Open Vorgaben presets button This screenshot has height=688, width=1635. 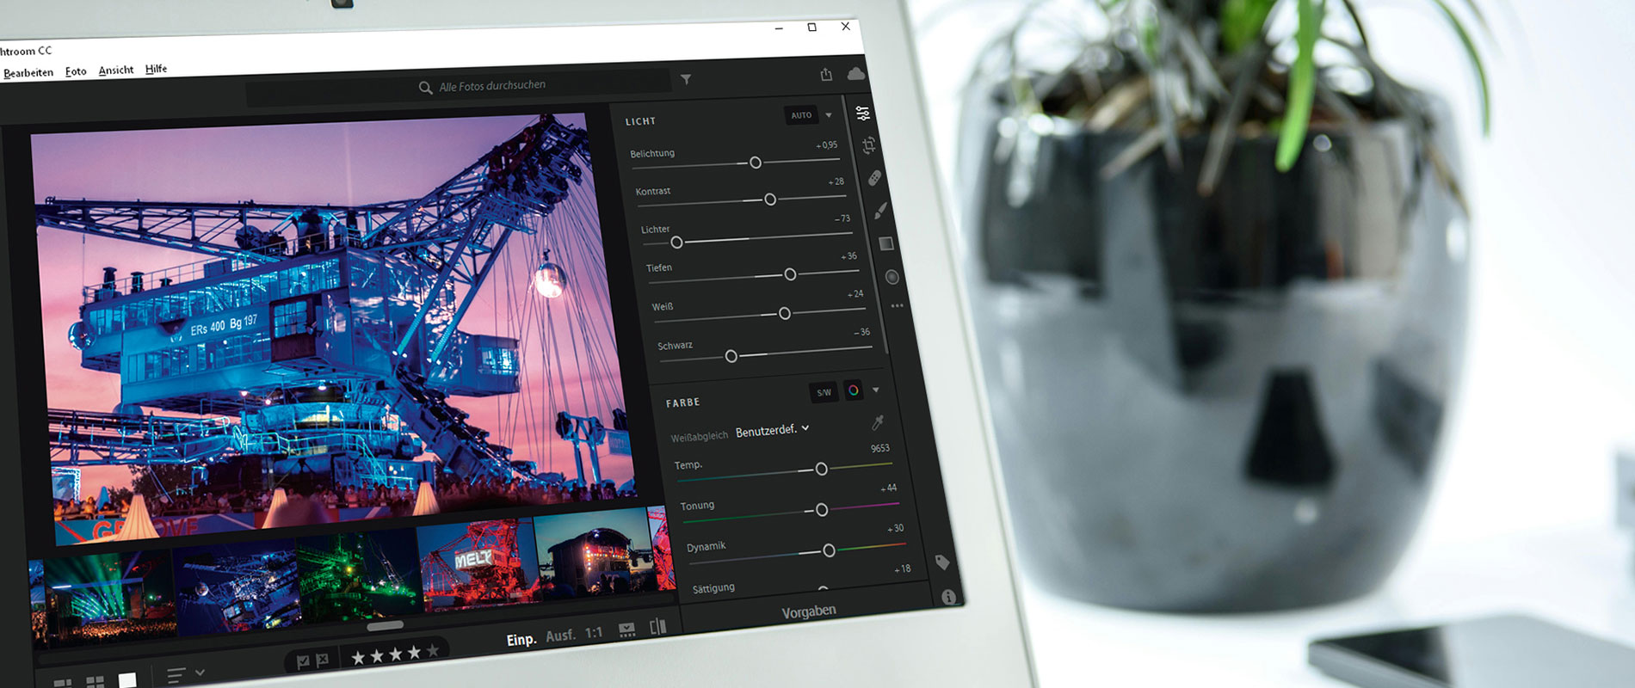[x=809, y=611]
